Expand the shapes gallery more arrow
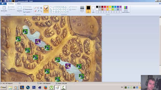The height and width of the screenshot is (90, 161). [68, 12]
